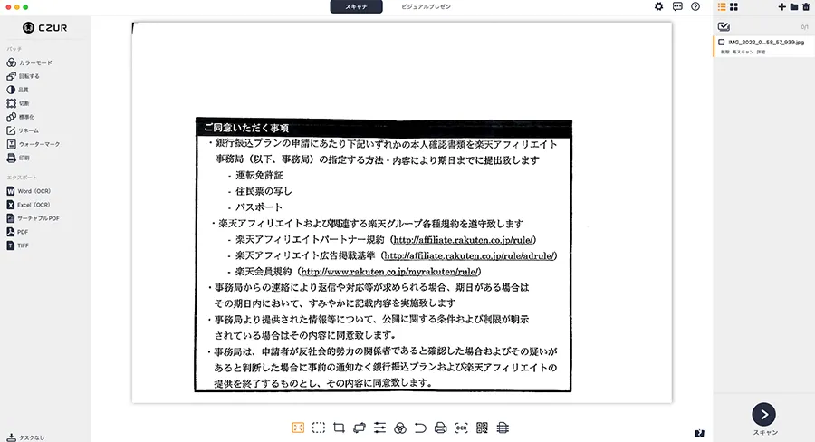Click the CZUR logo

coord(44,27)
